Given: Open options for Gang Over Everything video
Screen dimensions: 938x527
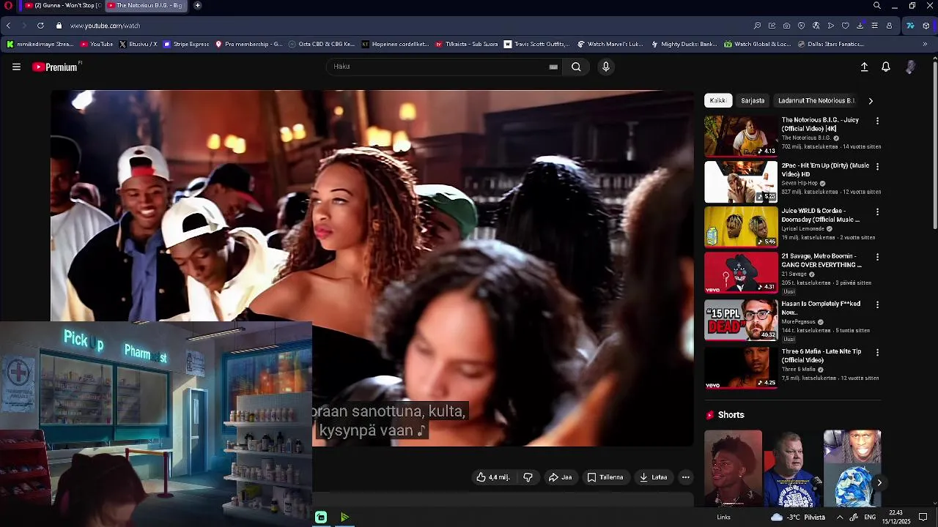Looking at the screenshot, I should tap(877, 257).
